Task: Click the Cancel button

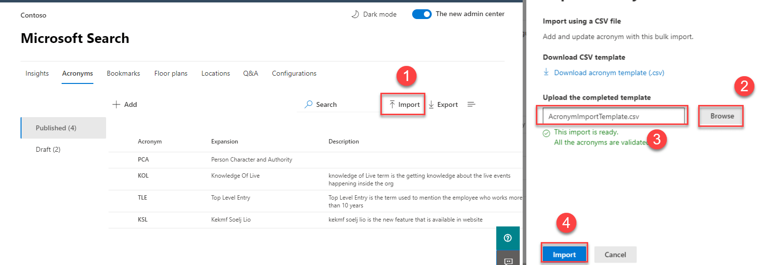Action: 615,254
